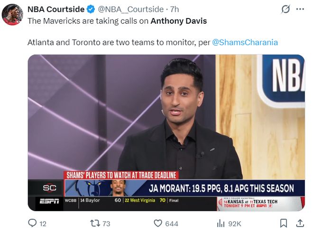Screen dimensions: 313x233
Task: Open the @NBA__Courtside handle link
Action: (x=130, y=9)
